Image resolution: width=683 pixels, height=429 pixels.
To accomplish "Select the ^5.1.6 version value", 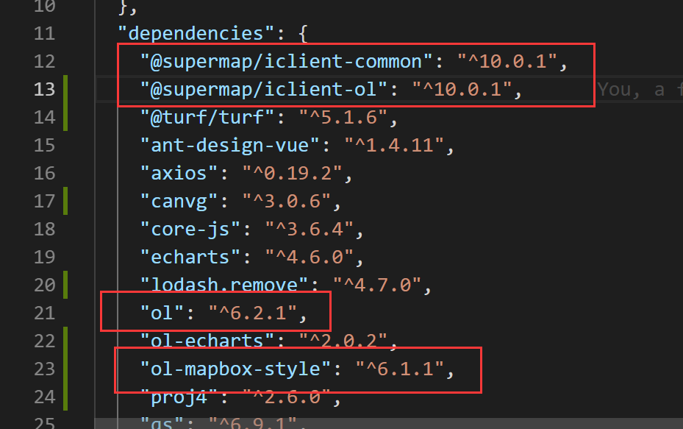I will tap(343, 117).
